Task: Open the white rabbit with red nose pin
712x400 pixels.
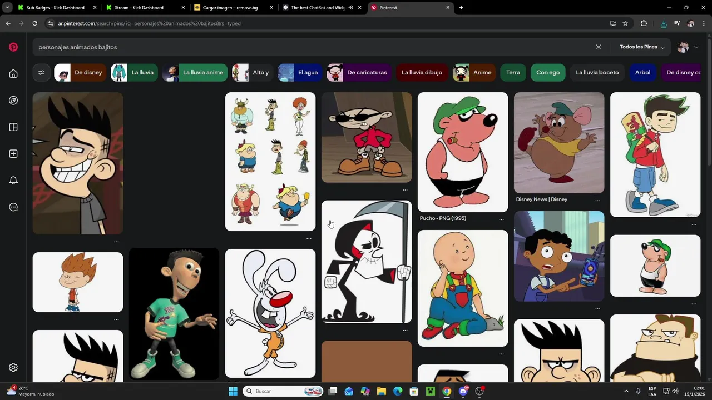Action: 270,313
